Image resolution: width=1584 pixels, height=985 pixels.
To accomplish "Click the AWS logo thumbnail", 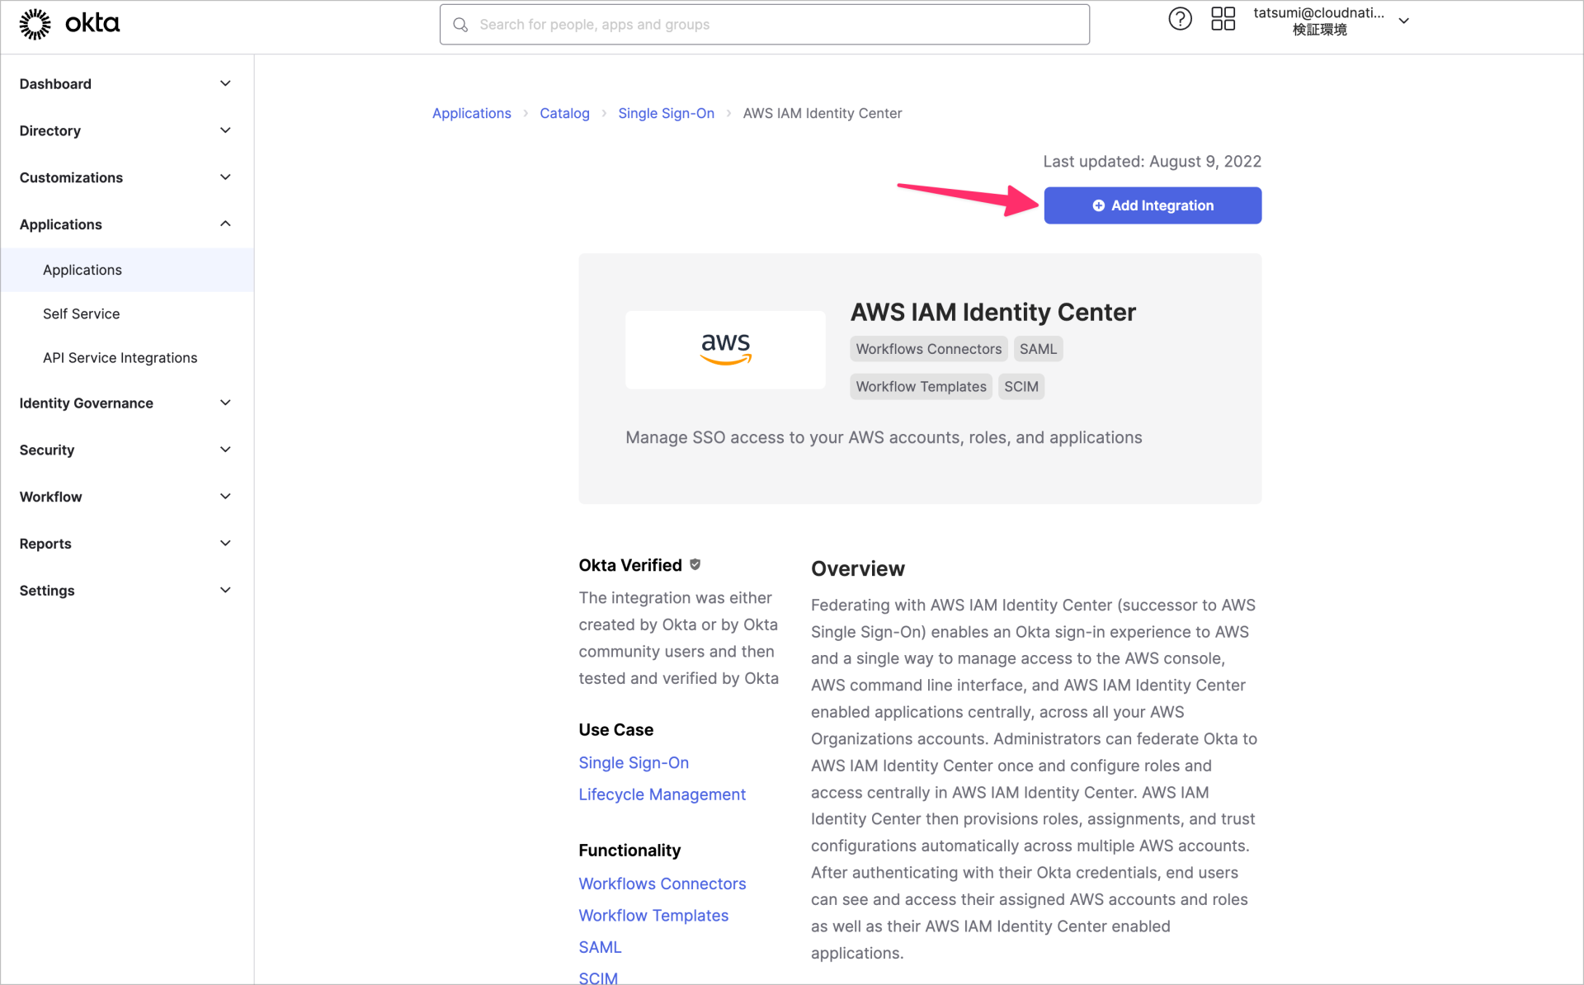I will pos(725,349).
